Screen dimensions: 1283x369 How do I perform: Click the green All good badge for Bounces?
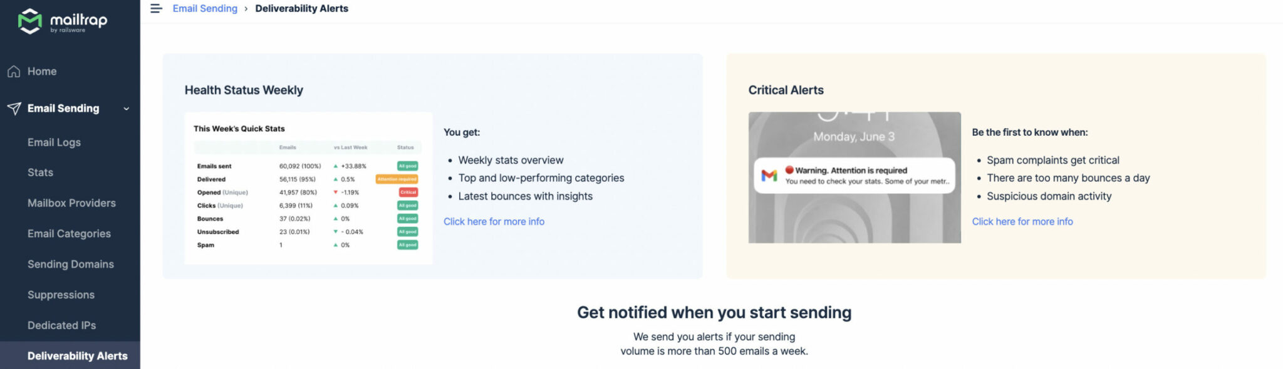pos(407,218)
